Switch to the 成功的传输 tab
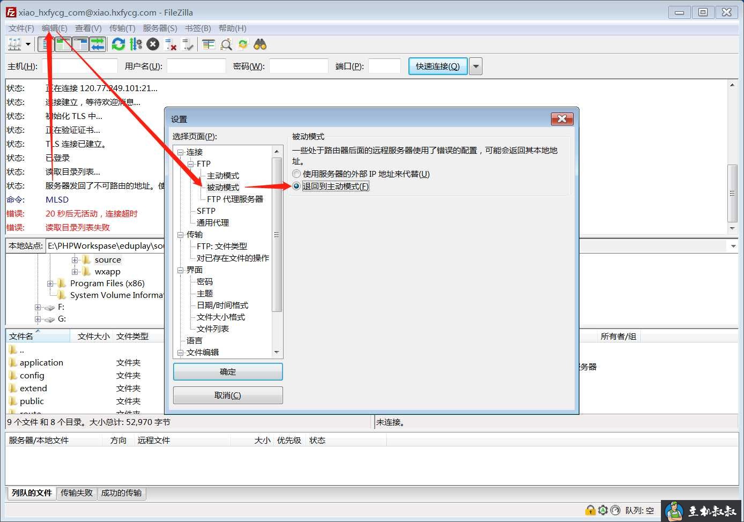Image resolution: width=744 pixels, height=522 pixels. point(122,493)
